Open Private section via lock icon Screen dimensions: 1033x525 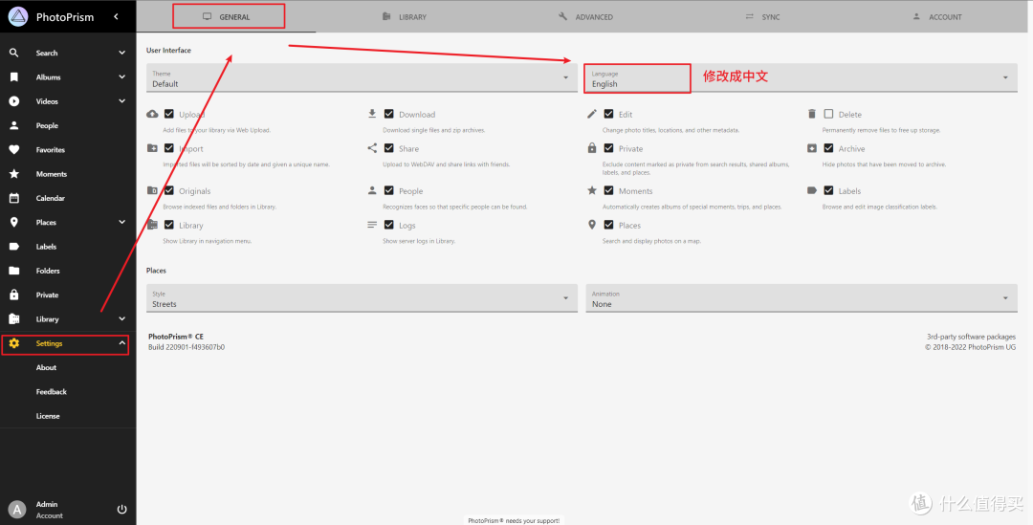click(14, 295)
